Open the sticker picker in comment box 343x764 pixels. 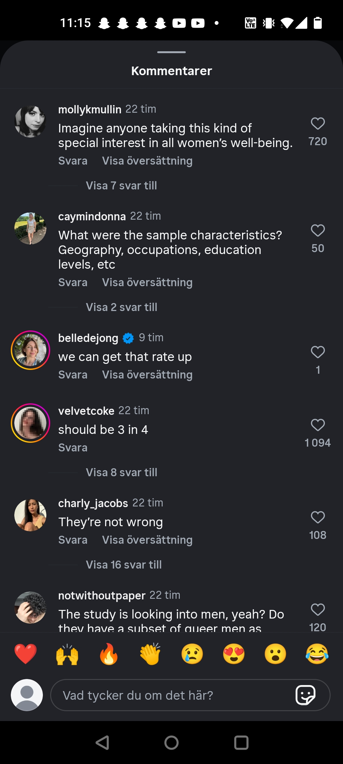point(306,695)
